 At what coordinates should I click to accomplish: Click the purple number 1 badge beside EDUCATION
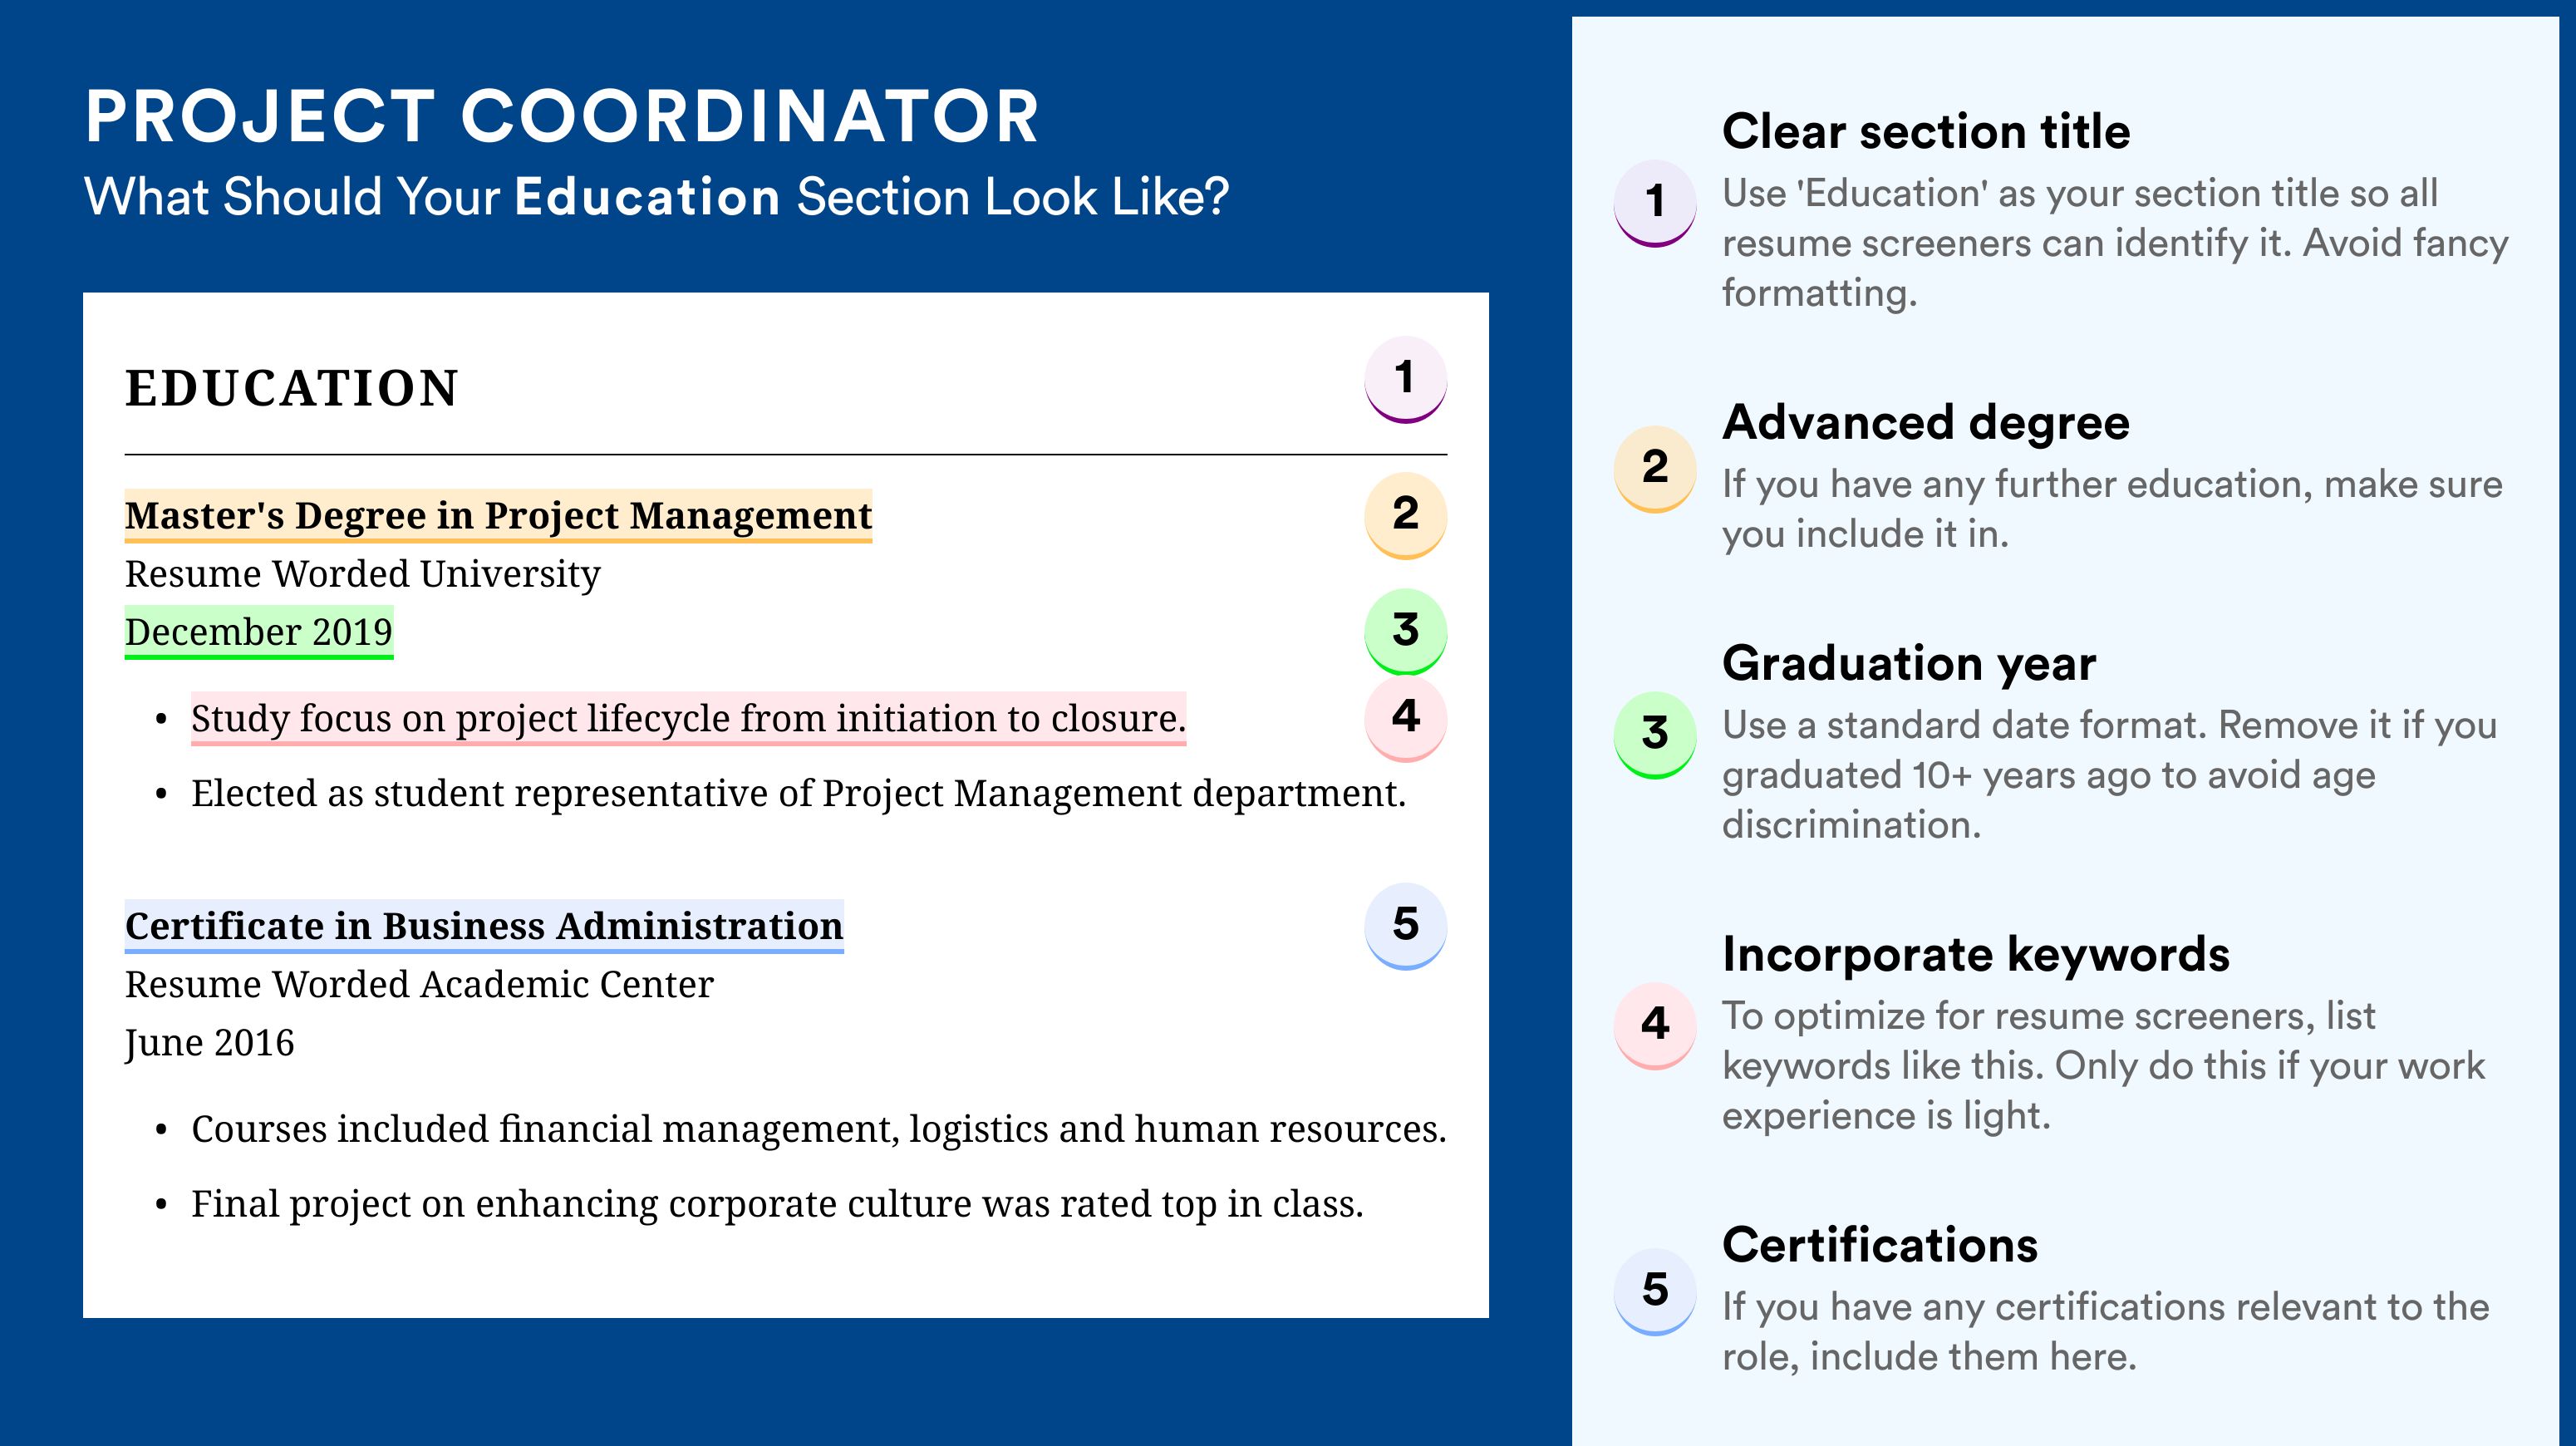[1405, 379]
